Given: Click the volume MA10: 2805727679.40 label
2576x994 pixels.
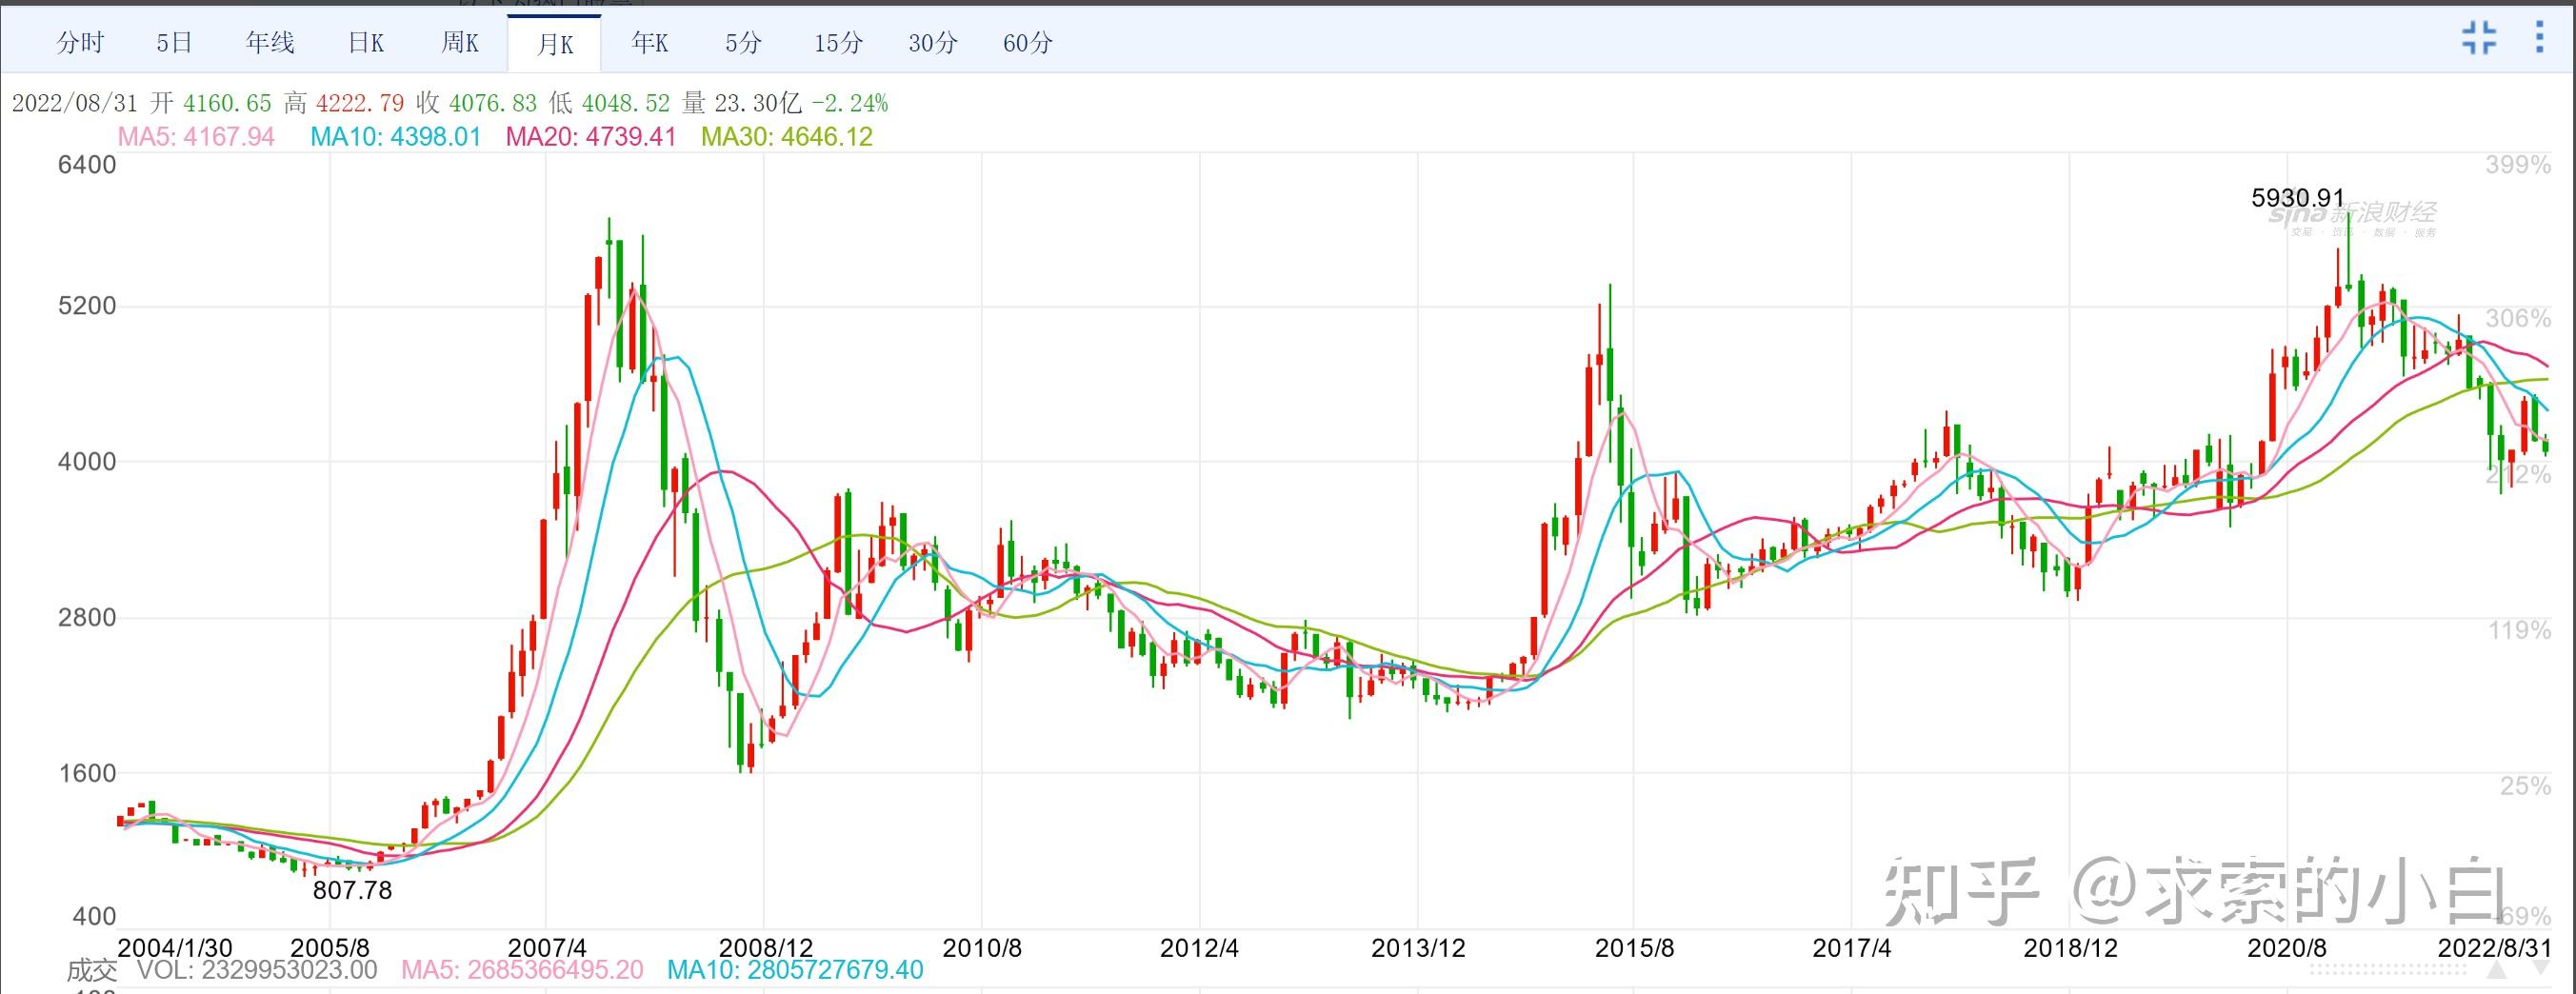Looking at the screenshot, I should coord(795,970).
